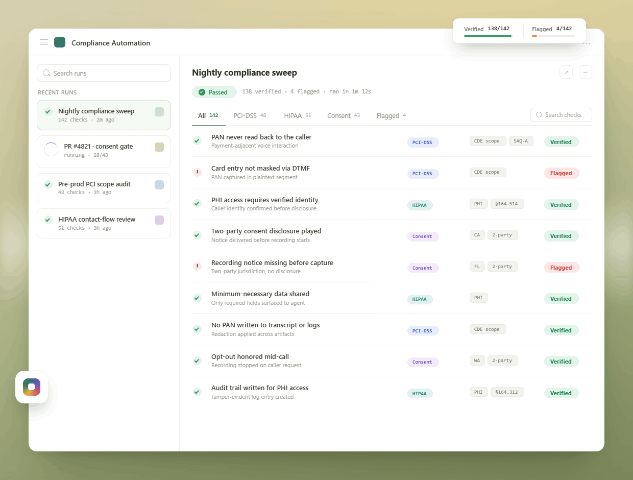
Task: Click check icon of Pre-prod PCI scope audit
Action: 48,184
